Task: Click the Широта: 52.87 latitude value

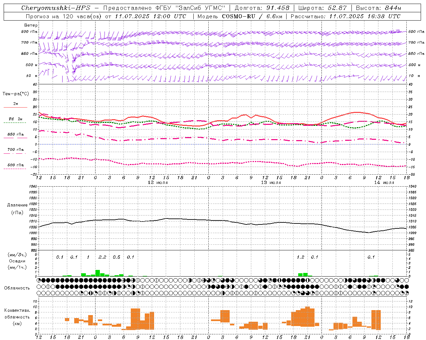Action: (322, 8)
